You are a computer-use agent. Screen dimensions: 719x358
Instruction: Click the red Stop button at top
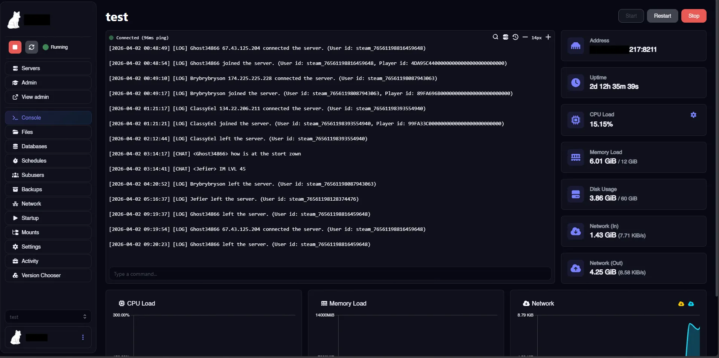[x=693, y=16]
